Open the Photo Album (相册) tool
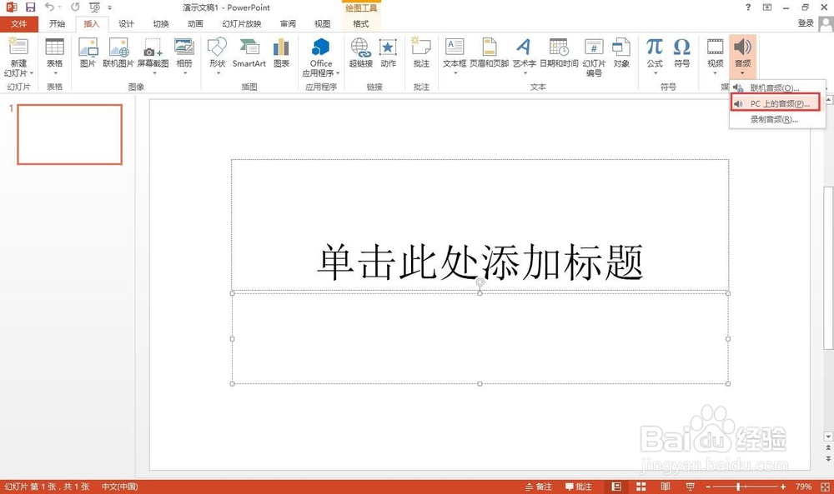Screen dimensions: 834x494 pos(184,55)
